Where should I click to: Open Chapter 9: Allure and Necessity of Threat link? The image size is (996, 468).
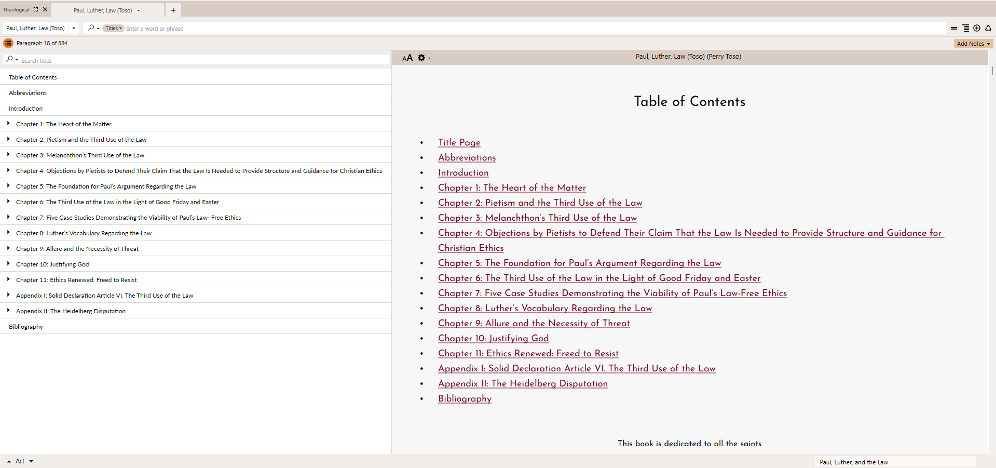(x=534, y=323)
